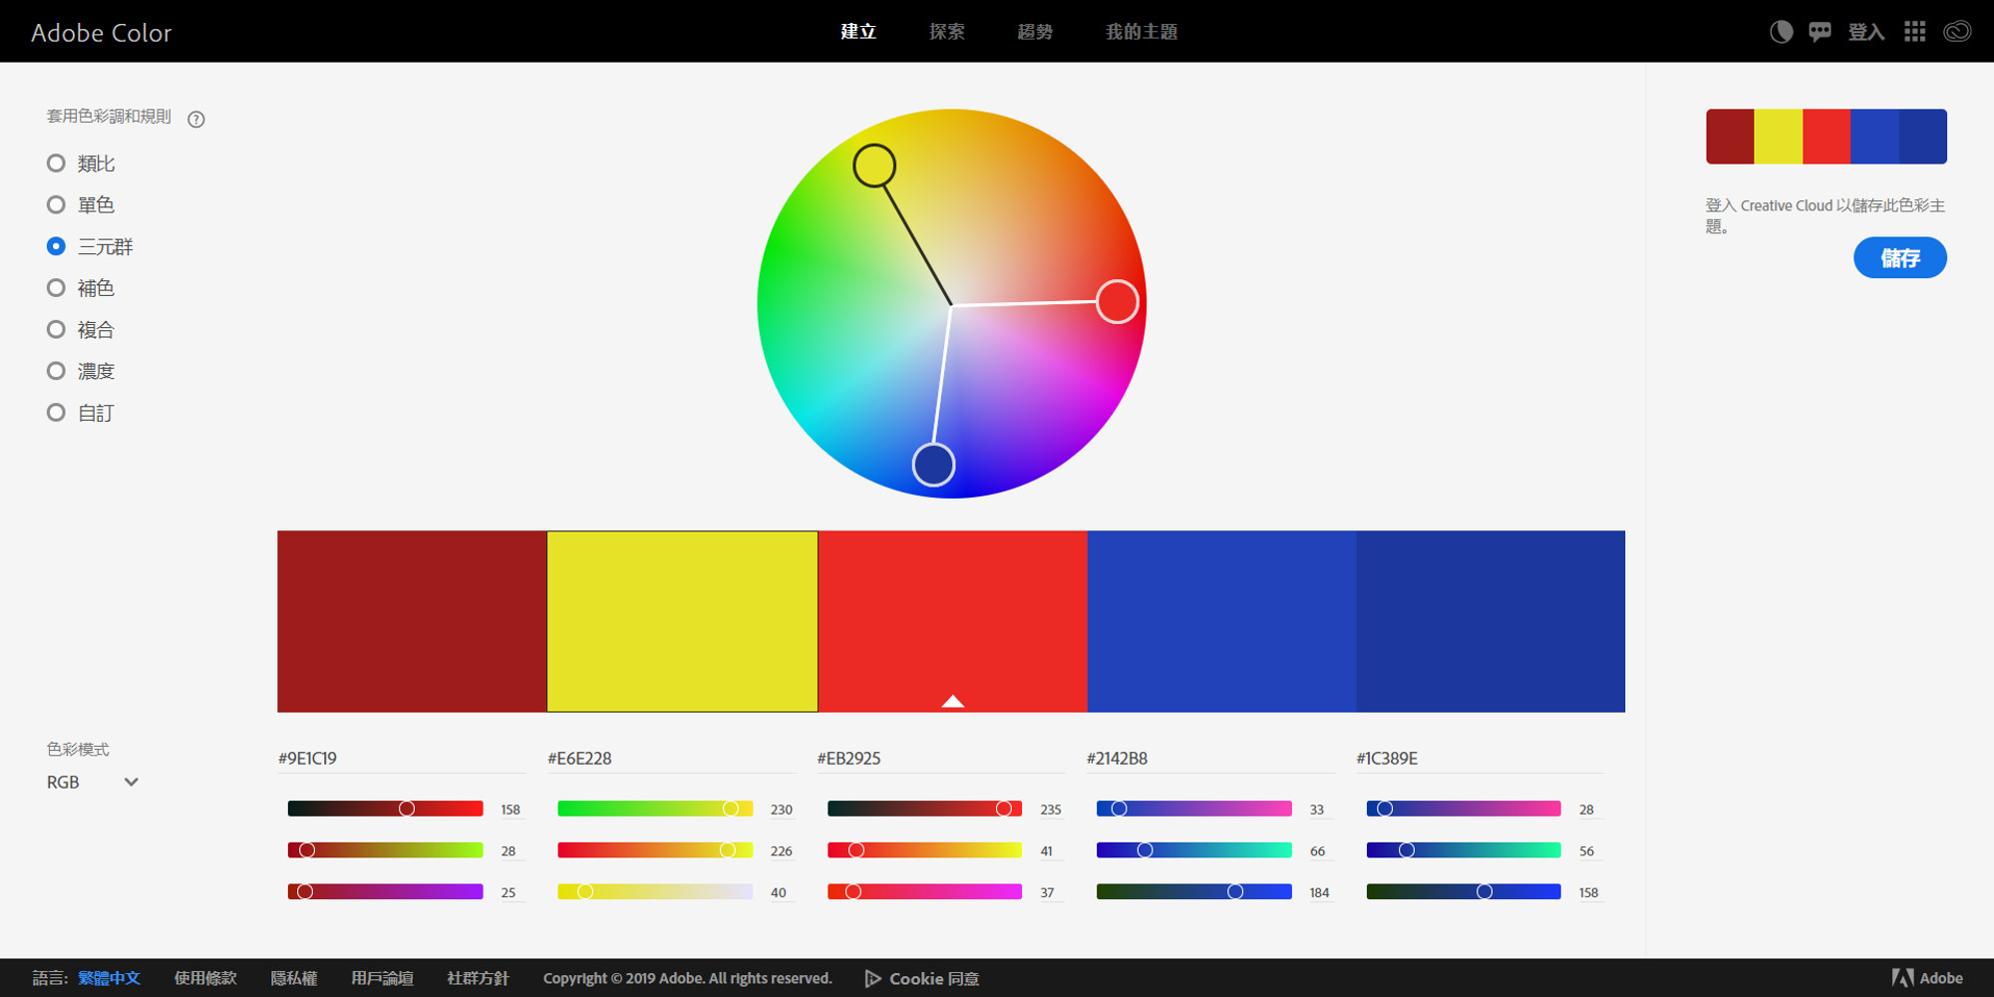Select the 濃度 harmony rule
This screenshot has width=1994, height=997.
(81, 371)
